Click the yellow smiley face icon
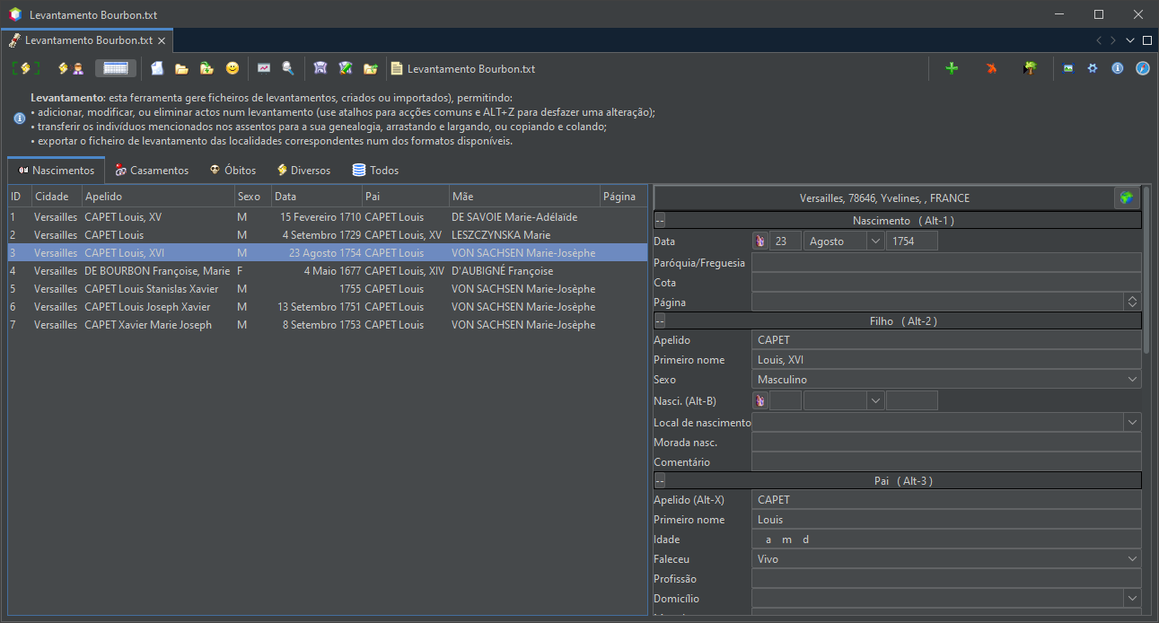The image size is (1159, 623). coord(233,68)
